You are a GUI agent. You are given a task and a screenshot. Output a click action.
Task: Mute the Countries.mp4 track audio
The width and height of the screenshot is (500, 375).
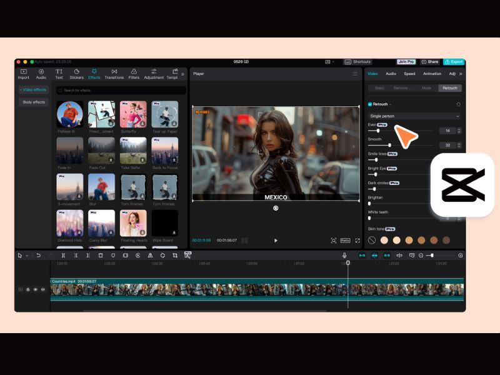(43, 289)
